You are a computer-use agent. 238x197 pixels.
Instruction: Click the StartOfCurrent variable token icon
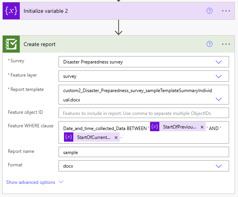(x=69, y=137)
